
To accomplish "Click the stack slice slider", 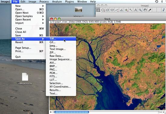I will click(x=106, y=112).
